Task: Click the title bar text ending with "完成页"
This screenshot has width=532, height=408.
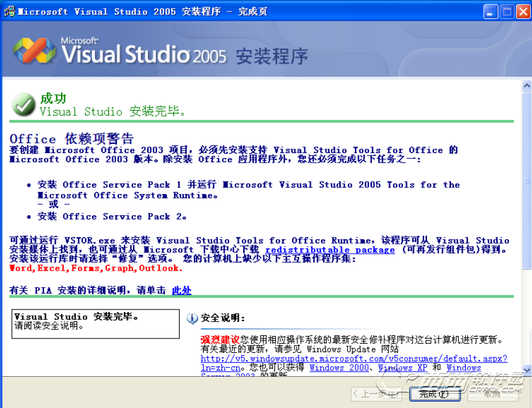Action: (x=143, y=12)
